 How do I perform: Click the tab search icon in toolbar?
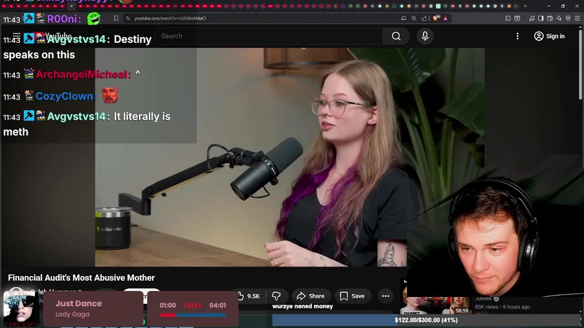coord(517,18)
